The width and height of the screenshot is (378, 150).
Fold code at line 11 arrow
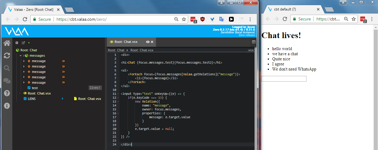point(118,94)
